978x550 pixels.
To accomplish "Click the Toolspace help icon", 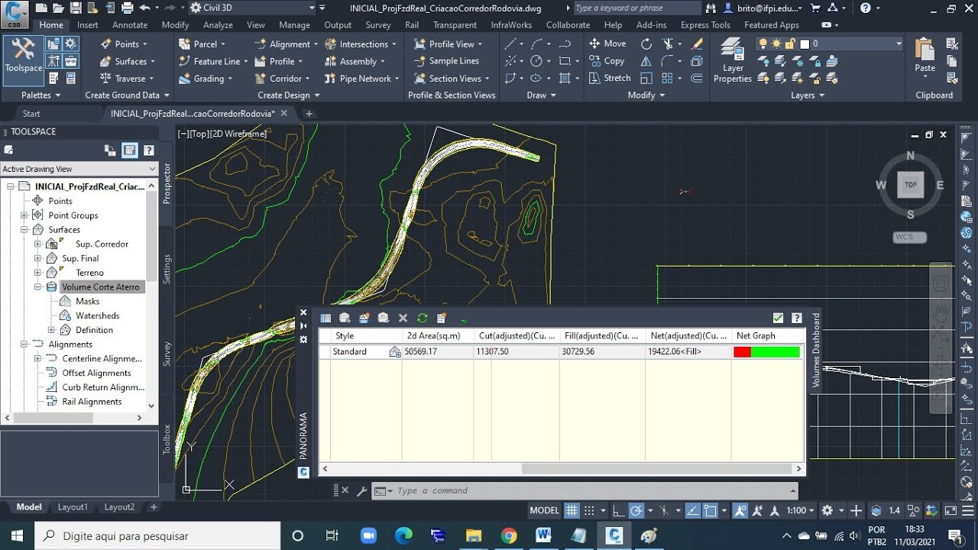I will click(x=149, y=150).
